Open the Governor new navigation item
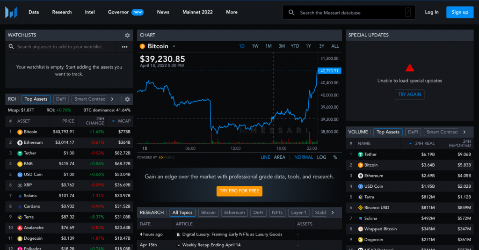479x250 pixels. point(125,12)
